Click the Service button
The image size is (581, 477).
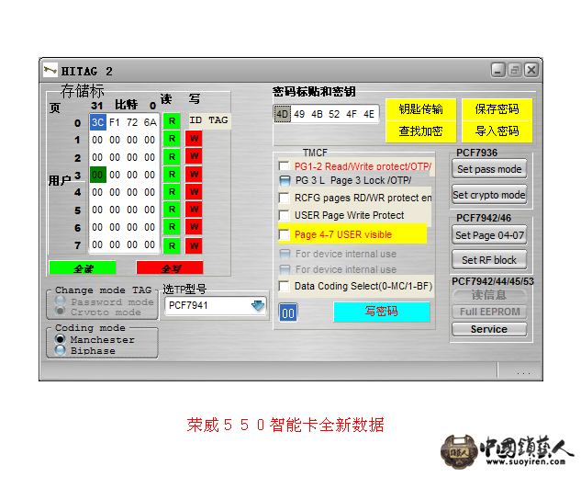pos(489,329)
